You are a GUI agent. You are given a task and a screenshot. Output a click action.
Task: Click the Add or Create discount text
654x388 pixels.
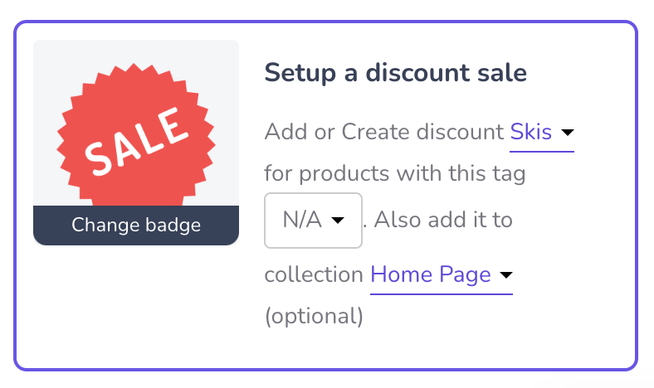[384, 132]
